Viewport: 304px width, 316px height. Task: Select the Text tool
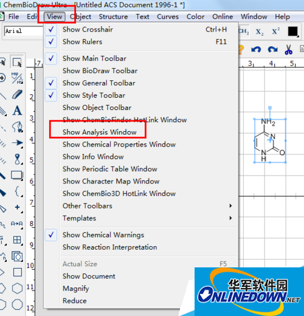coord(17,111)
